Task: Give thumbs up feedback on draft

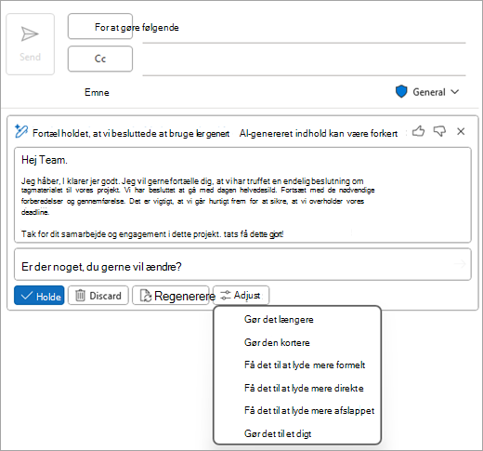Action: (x=418, y=131)
